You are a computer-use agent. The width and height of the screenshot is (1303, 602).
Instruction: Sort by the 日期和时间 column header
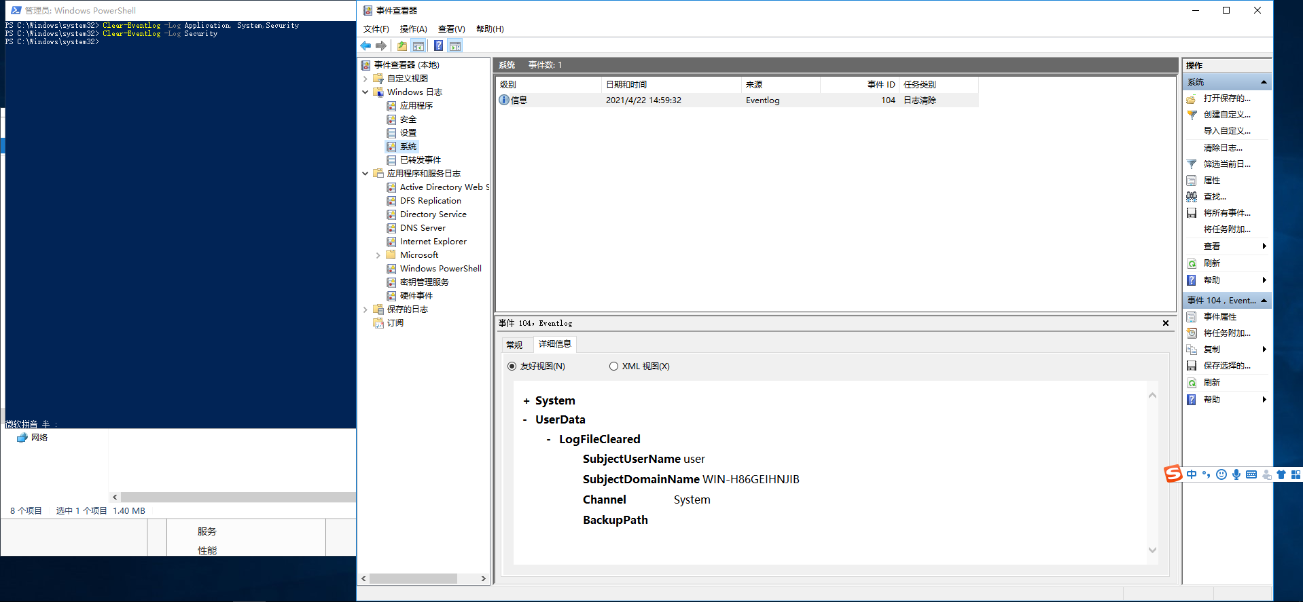[x=671, y=85]
